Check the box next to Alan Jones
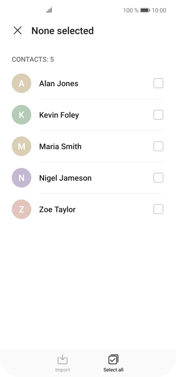Image resolution: width=176 pixels, height=377 pixels. coord(158,84)
